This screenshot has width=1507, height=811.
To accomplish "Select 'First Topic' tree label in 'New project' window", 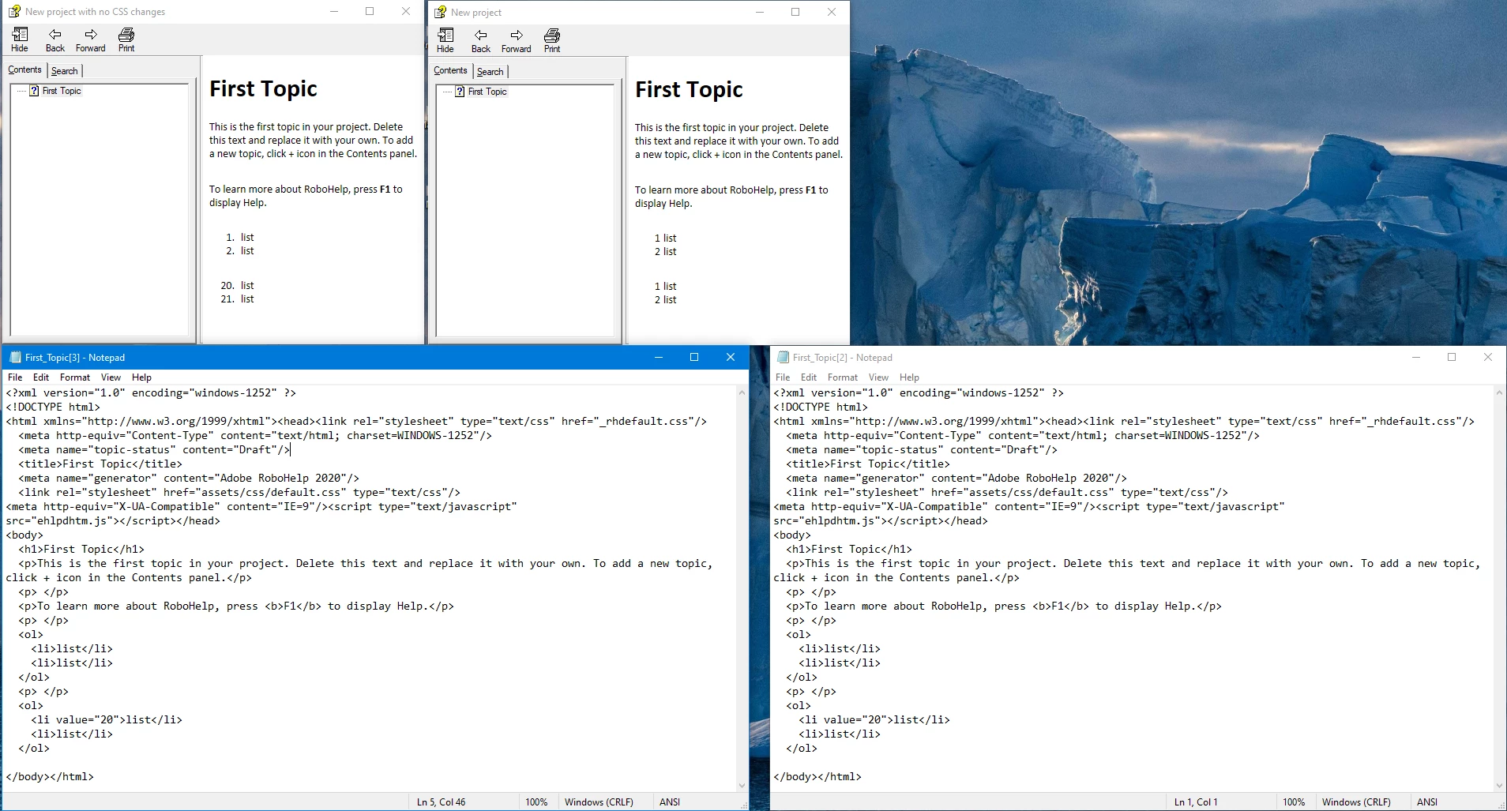I will coord(487,92).
